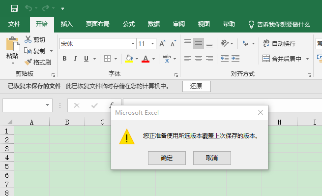
Task: Click increase indent icon
Action: 235,59
